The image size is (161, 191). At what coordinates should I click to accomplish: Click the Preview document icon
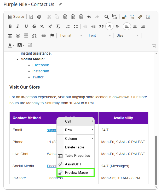coord(31,17)
